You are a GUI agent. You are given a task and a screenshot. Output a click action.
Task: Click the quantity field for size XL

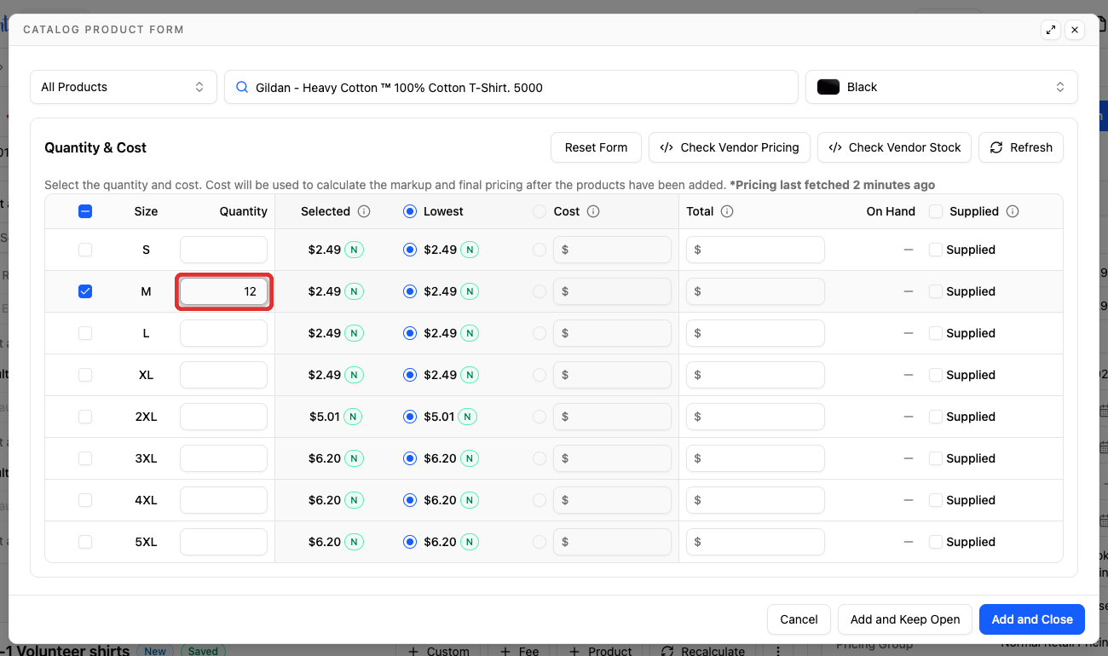tap(223, 375)
